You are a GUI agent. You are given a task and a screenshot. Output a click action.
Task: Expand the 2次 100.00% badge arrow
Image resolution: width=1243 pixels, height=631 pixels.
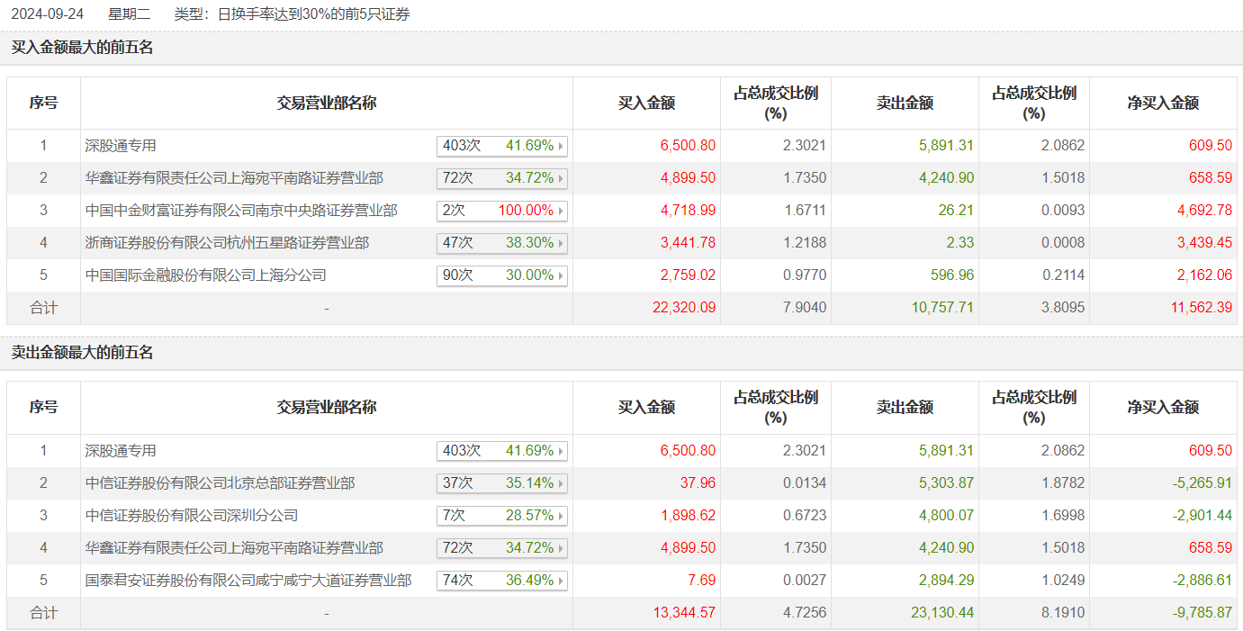(x=562, y=211)
